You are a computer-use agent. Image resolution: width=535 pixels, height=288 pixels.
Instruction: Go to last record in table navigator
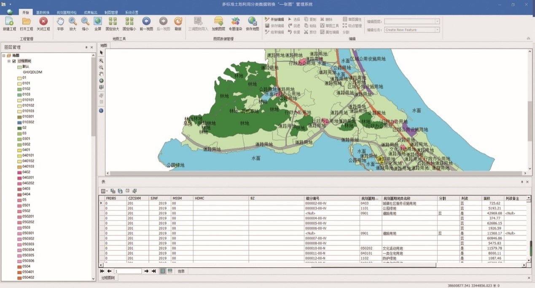coord(154,271)
